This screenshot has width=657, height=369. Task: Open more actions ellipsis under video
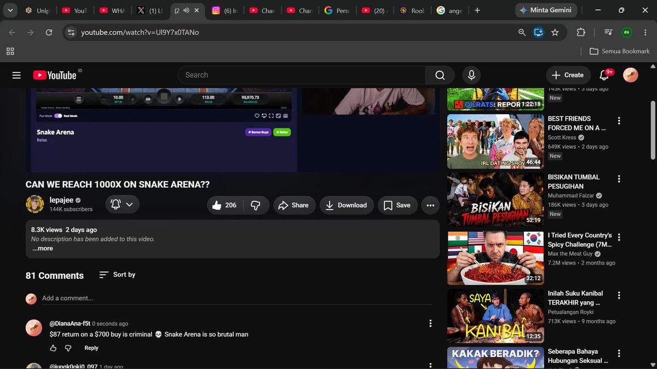tap(430, 205)
